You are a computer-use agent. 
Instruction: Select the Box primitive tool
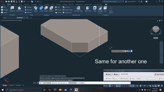point(3,7)
